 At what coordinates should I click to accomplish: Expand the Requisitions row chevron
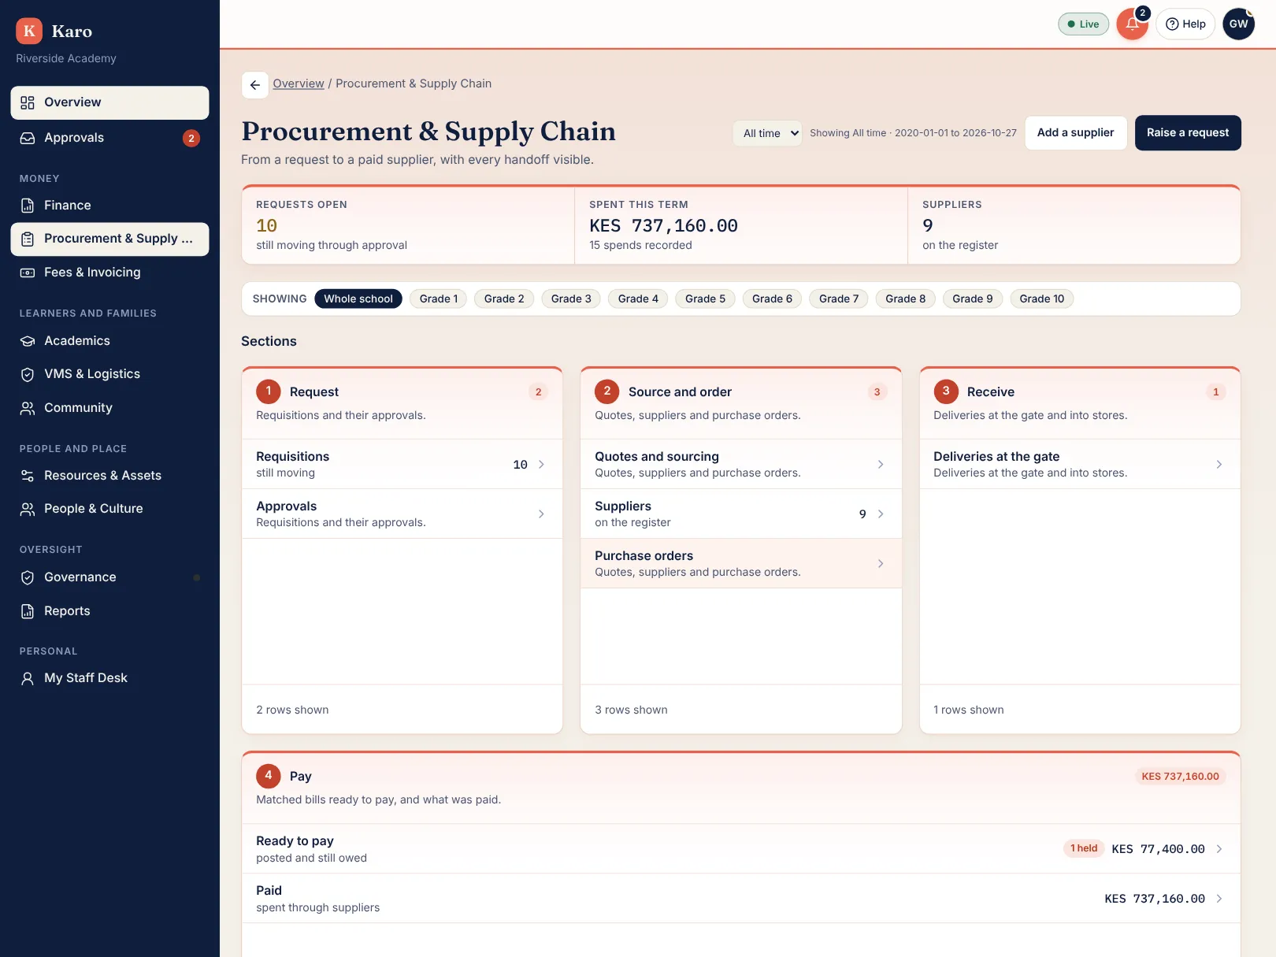pyautogui.click(x=541, y=465)
